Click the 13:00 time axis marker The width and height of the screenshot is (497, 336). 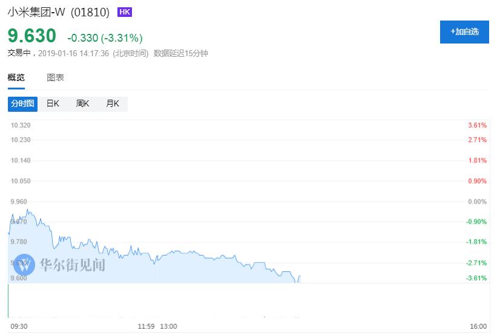click(168, 326)
